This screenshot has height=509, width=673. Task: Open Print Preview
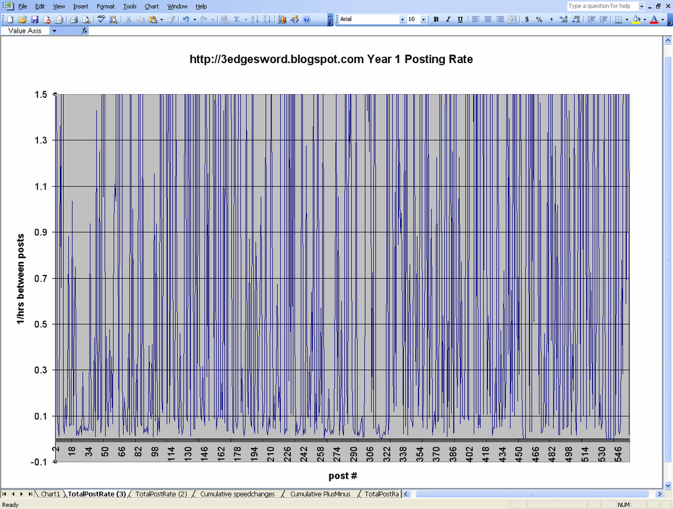tap(86, 19)
